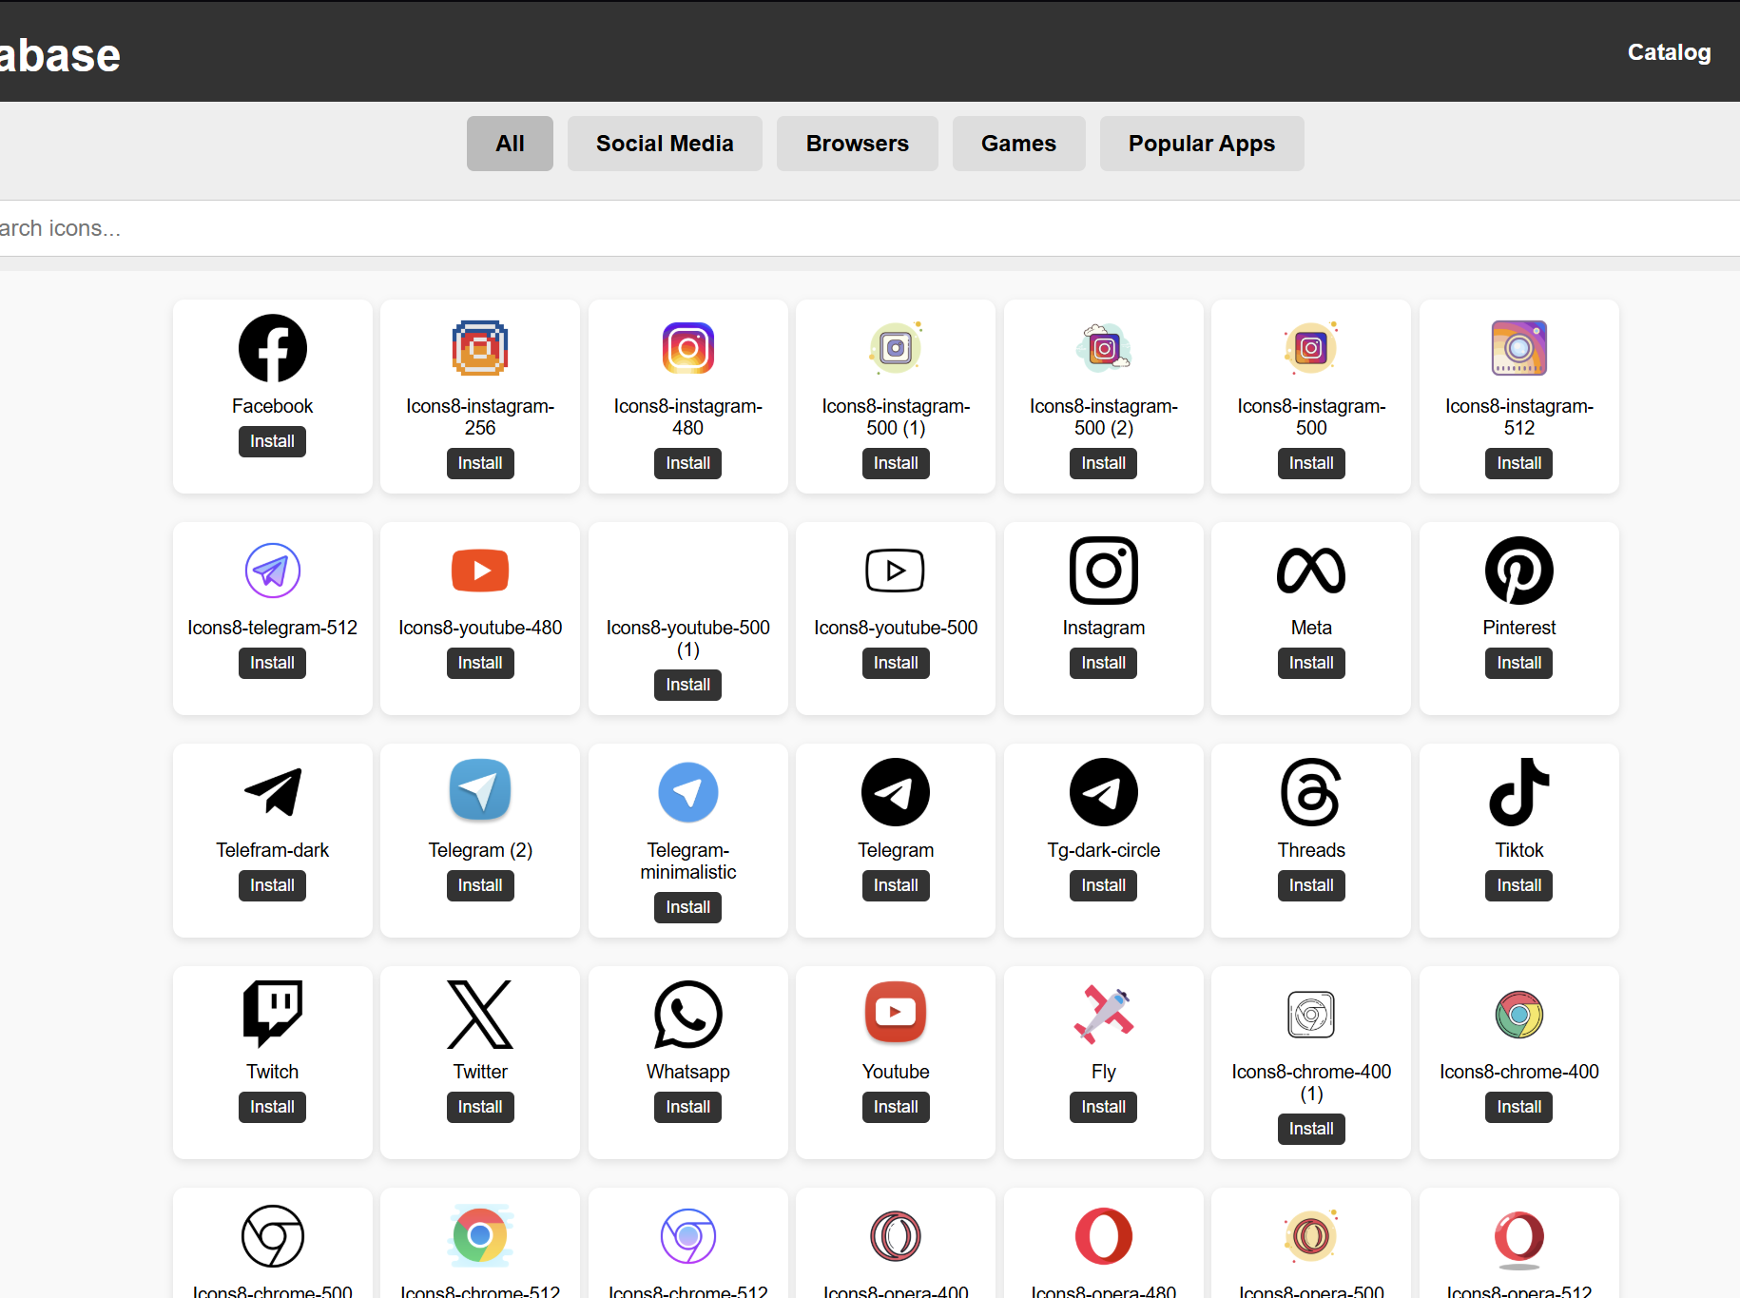
Task: Click the Whatsapp logo icon
Action: 687,1014
